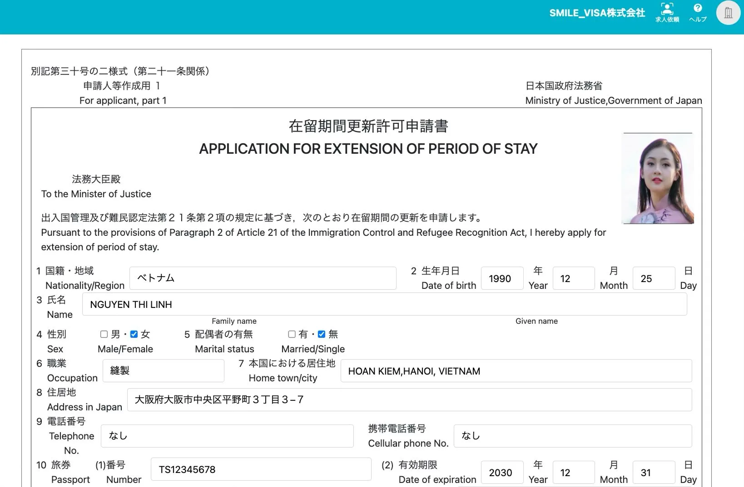Click the birth year field 1990

502,278
